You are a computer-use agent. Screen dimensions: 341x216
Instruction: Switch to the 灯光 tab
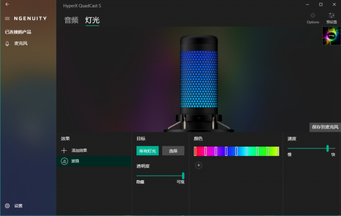coord(93,20)
